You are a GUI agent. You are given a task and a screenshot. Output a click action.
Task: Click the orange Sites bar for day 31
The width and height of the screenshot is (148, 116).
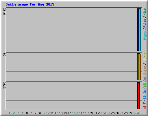click(x=140, y=67)
